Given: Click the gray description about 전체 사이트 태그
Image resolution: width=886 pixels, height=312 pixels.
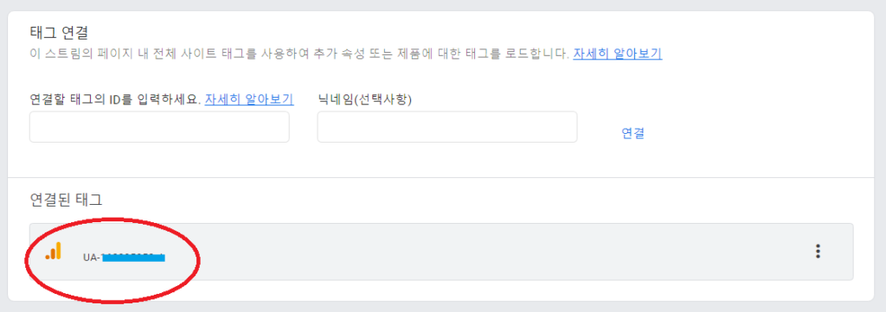Looking at the screenshot, I should (x=299, y=54).
